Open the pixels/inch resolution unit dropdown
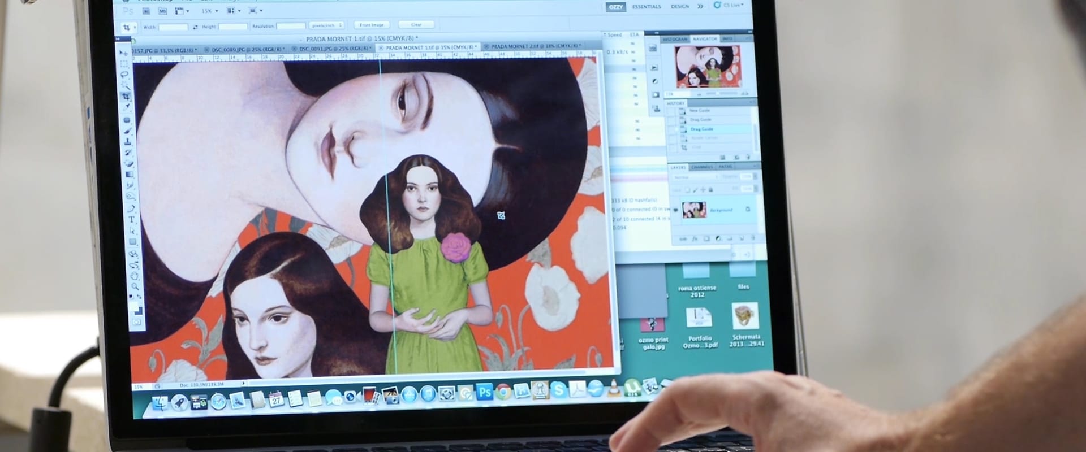This screenshot has width=1086, height=452. (326, 25)
